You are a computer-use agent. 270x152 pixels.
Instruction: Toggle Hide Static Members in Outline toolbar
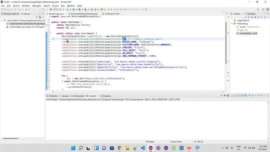click(x=259, y=17)
